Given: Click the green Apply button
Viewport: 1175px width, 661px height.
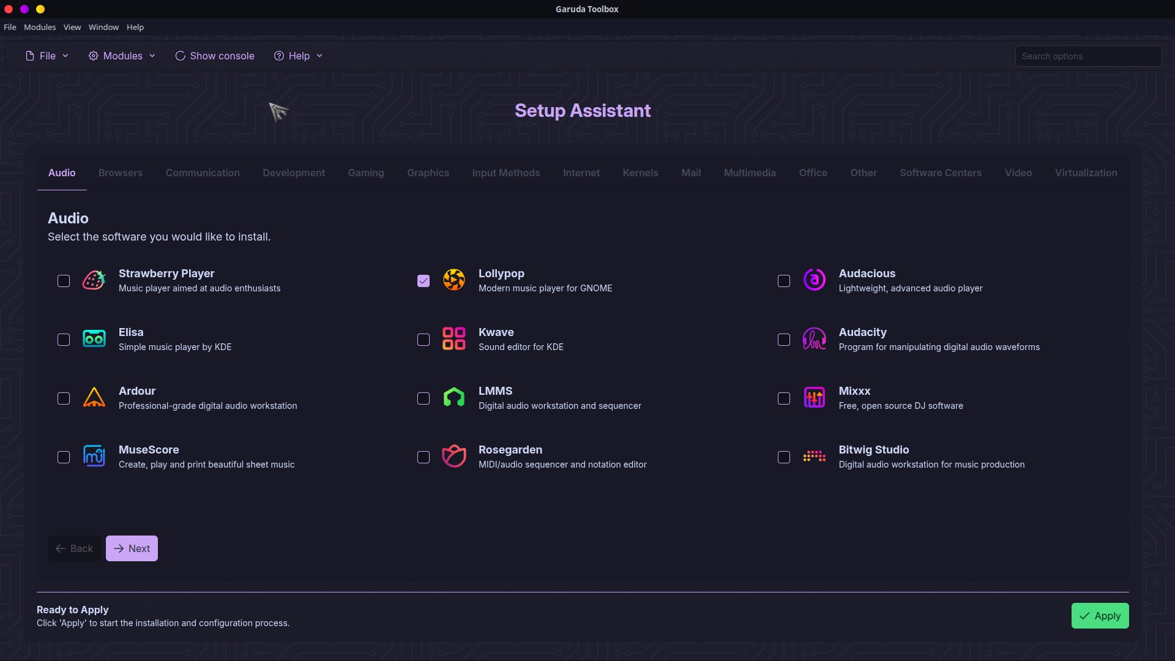Looking at the screenshot, I should 1100,616.
